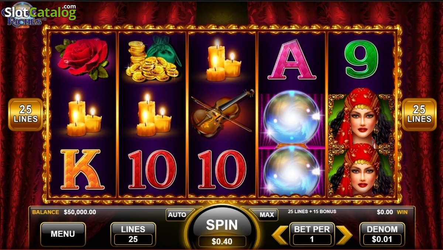This screenshot has height=250, width=443.
Task: Click the left 25 LINES badge
Action: click(x=26, y=115)
